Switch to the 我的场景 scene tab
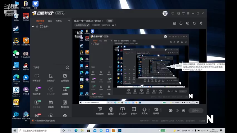This screenshot has height=133, width=237. 40,21
